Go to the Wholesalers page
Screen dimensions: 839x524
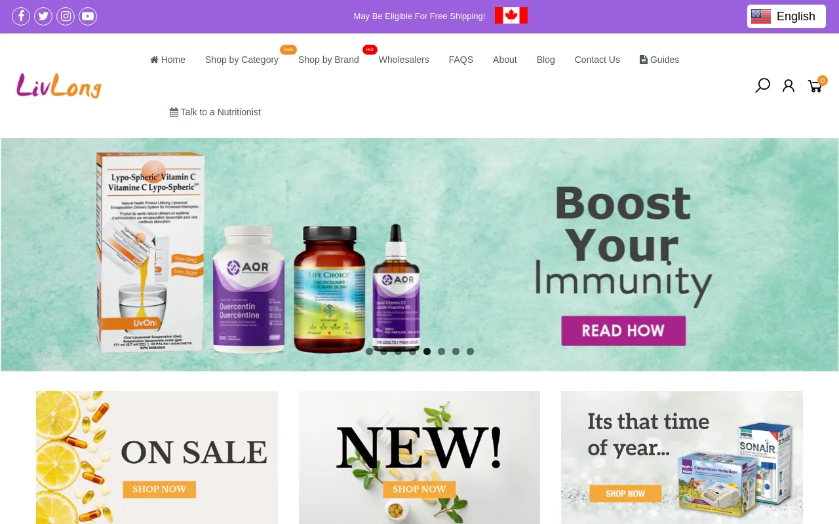point(404,60)
